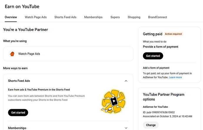203x130 pixels.
Task: Open the Learn more link
Action: (x=175, y=77)
